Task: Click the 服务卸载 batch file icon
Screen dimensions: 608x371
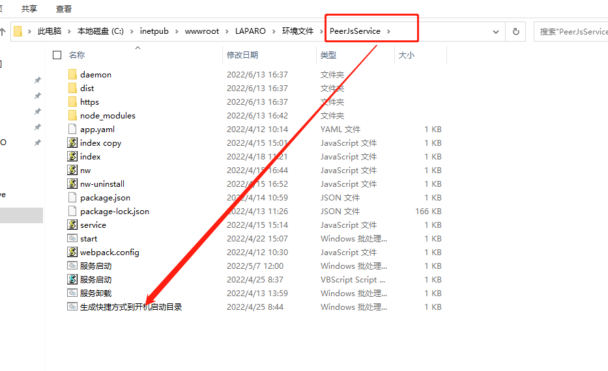Action: pos(72,293)
